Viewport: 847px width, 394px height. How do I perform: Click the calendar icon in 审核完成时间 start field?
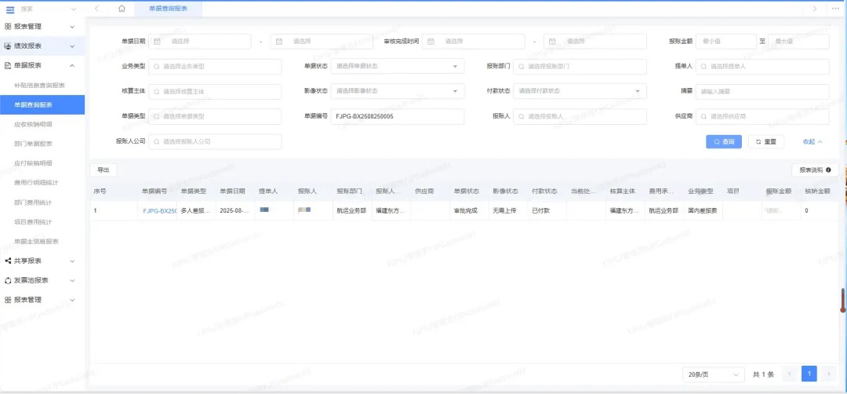point(431,42)
